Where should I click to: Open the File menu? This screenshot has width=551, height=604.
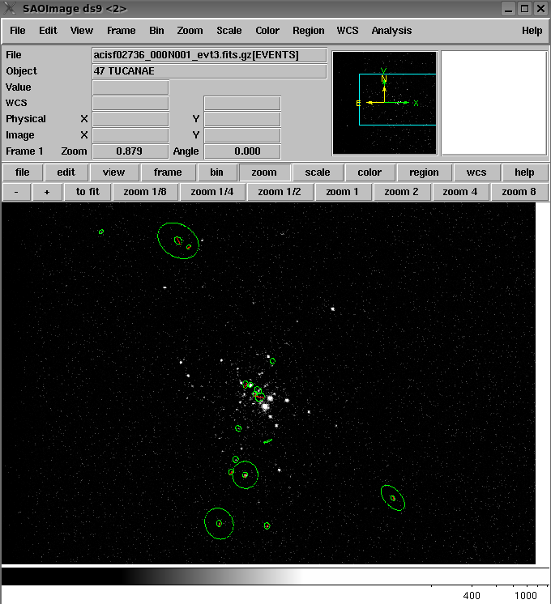tap(18, 31)
